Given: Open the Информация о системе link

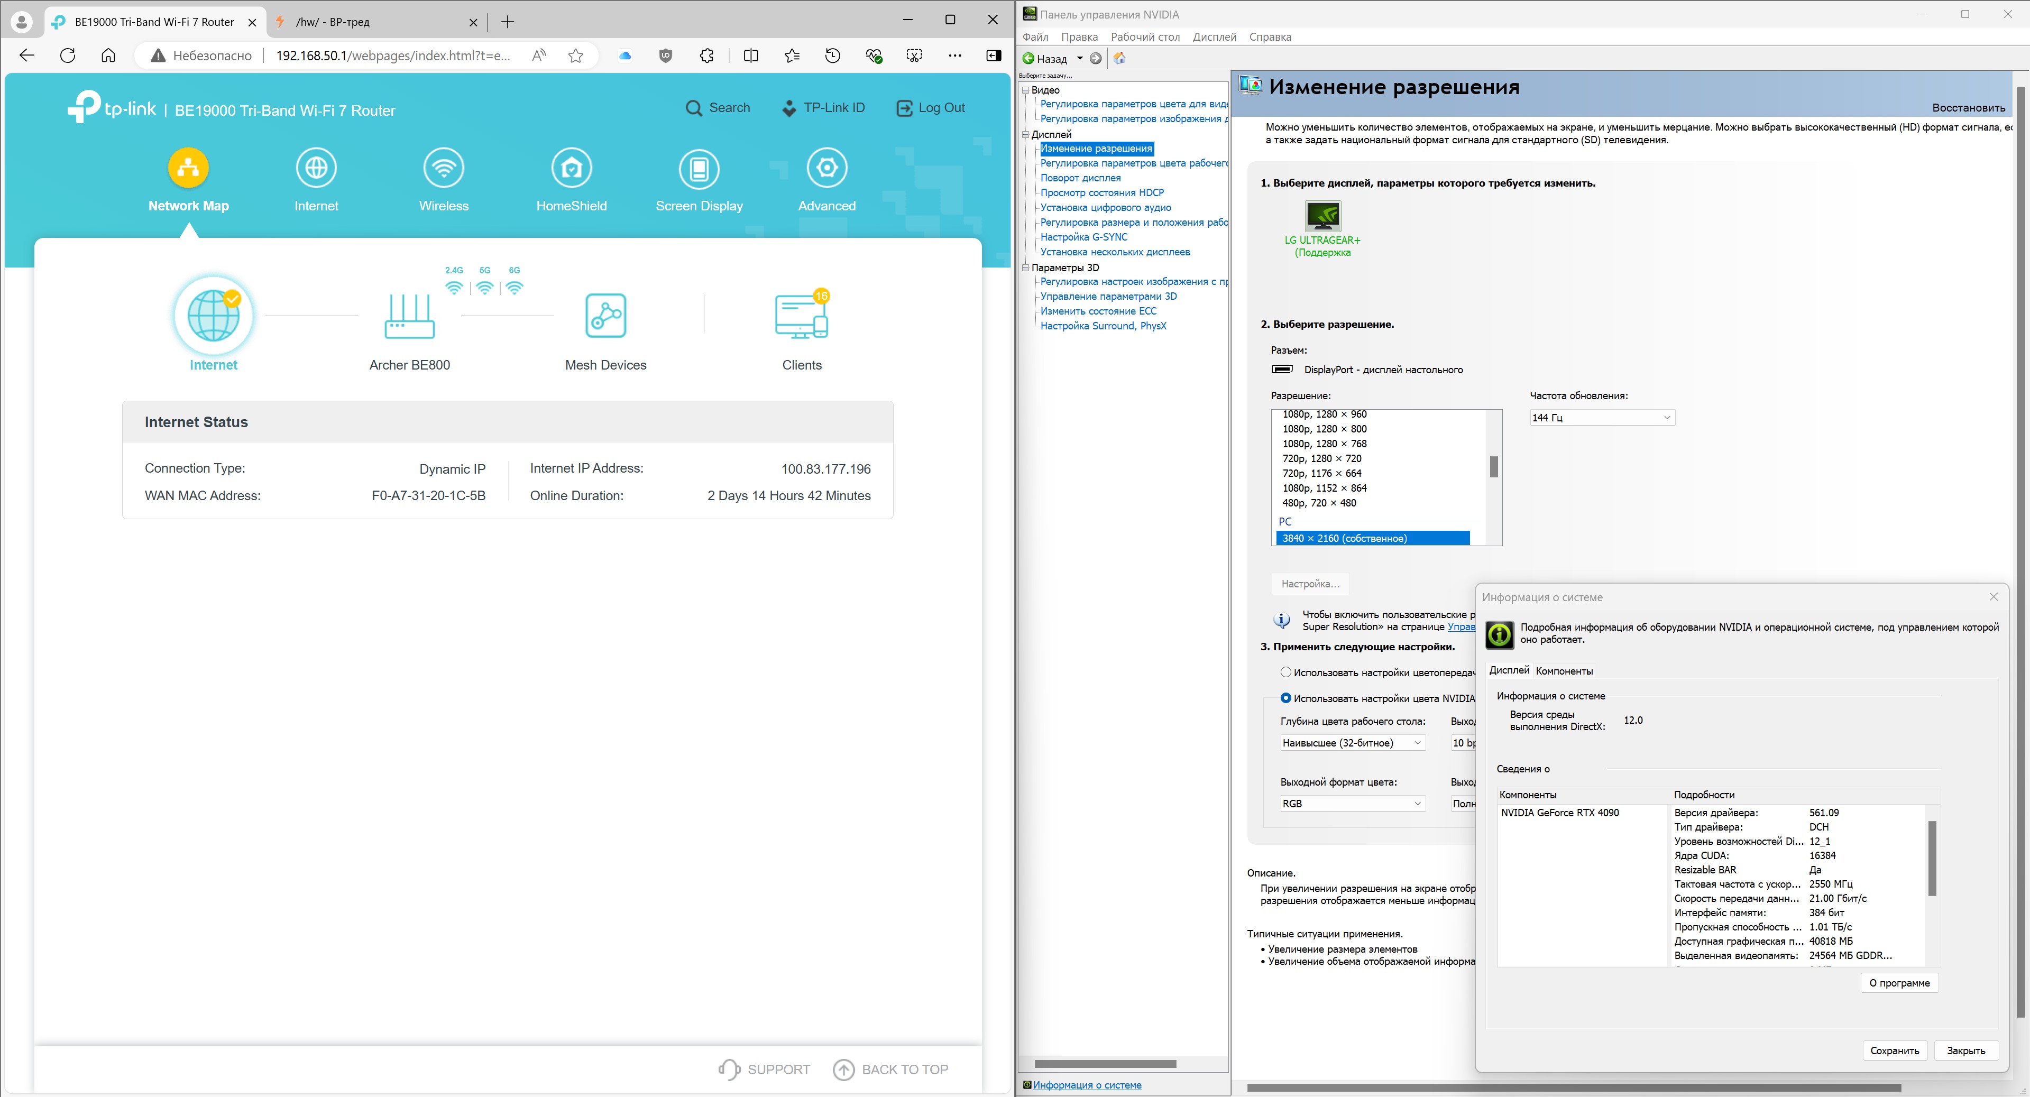Looking at the screenshot, I should click(x=1087, y=1085).
